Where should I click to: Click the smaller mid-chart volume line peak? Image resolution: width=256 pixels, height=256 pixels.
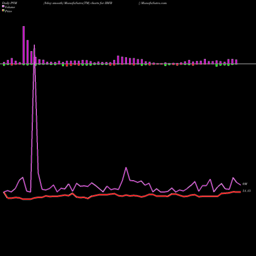click(x=126, y=168)
